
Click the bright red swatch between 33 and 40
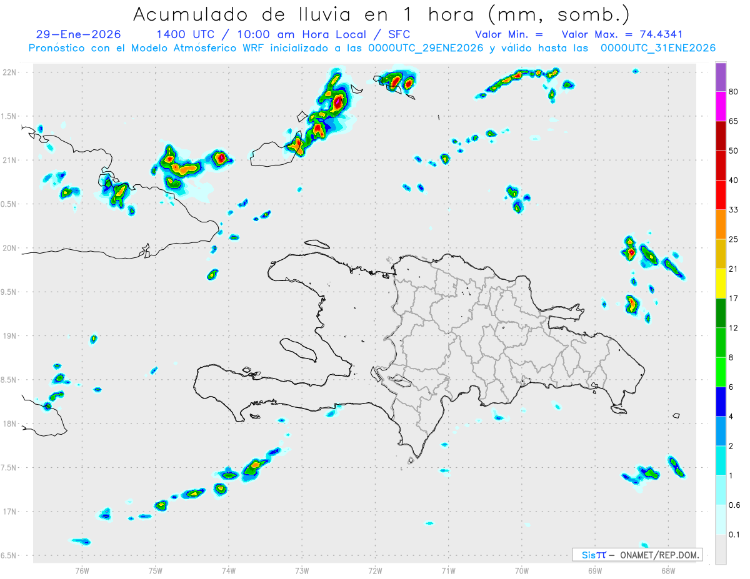click(721, 195)
